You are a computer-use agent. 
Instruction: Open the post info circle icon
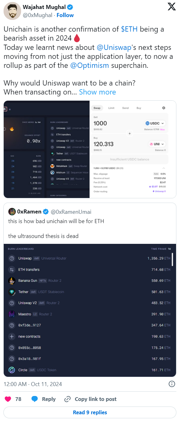172,384
